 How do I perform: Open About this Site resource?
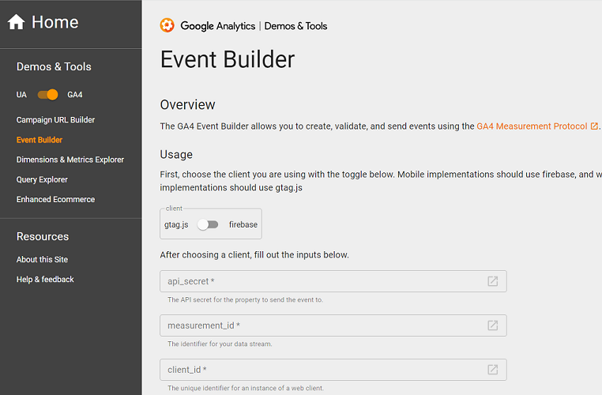pyautogui.click(x=42, y=259)
